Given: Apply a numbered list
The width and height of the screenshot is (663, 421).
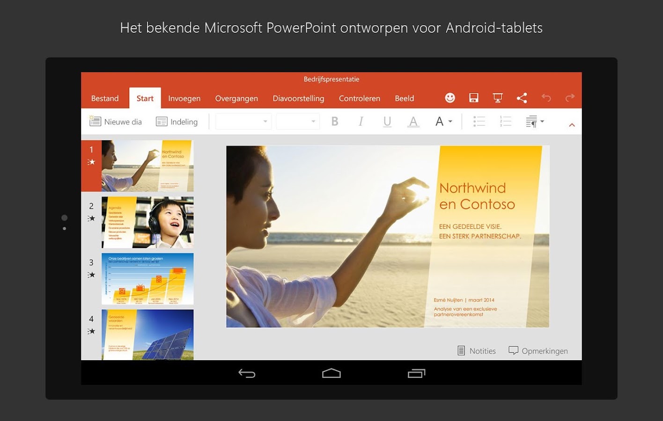Looking at the screenshot, I should tap(506, 122).
